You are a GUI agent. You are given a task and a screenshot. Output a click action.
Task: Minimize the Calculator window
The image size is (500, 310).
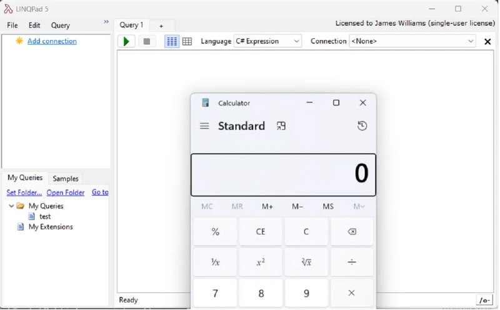(x=309, y=102)
